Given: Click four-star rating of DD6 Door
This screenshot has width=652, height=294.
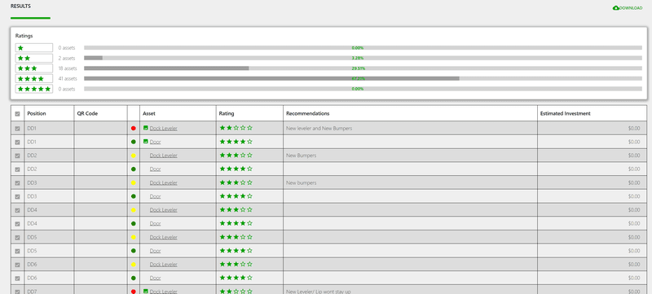Looking at the screenshot, I should click(236, 278).
